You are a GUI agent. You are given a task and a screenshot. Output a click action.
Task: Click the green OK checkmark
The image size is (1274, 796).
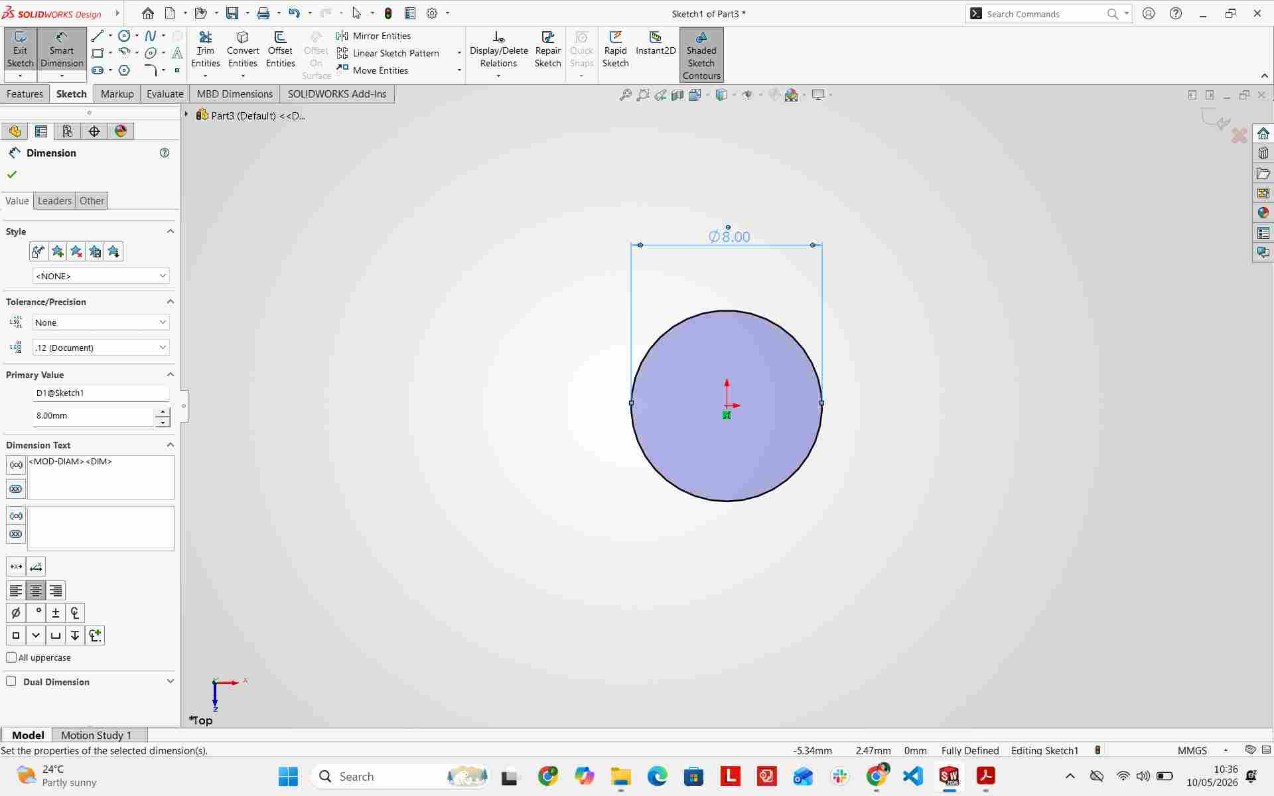click(12, 174)
